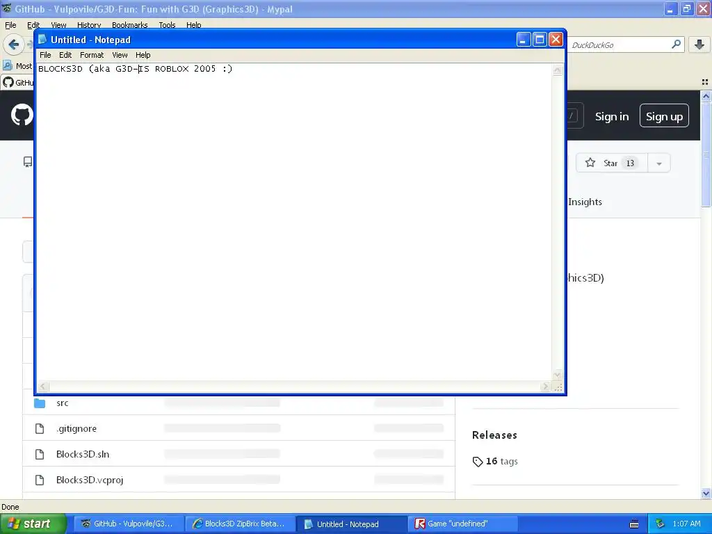Click Notepad horizontal scrollbar right arrow

pos(545,387)
